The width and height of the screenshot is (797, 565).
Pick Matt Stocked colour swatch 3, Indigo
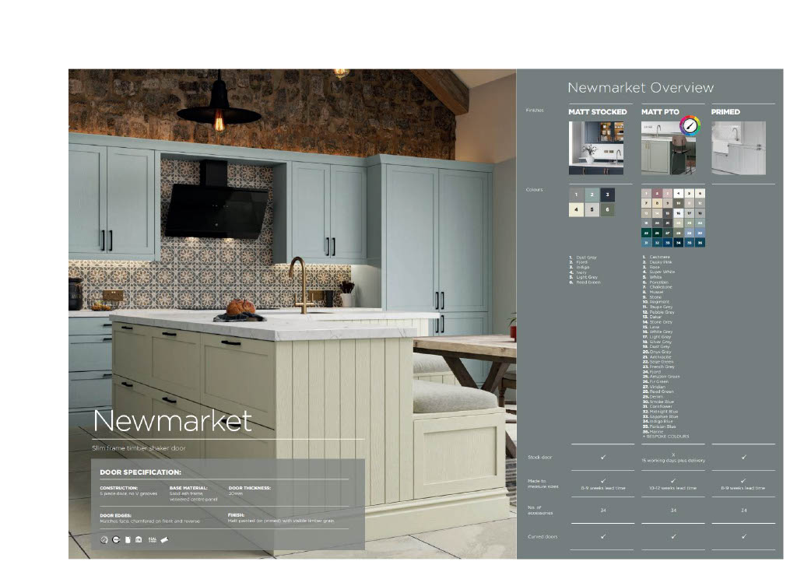[x=607, y=194]
